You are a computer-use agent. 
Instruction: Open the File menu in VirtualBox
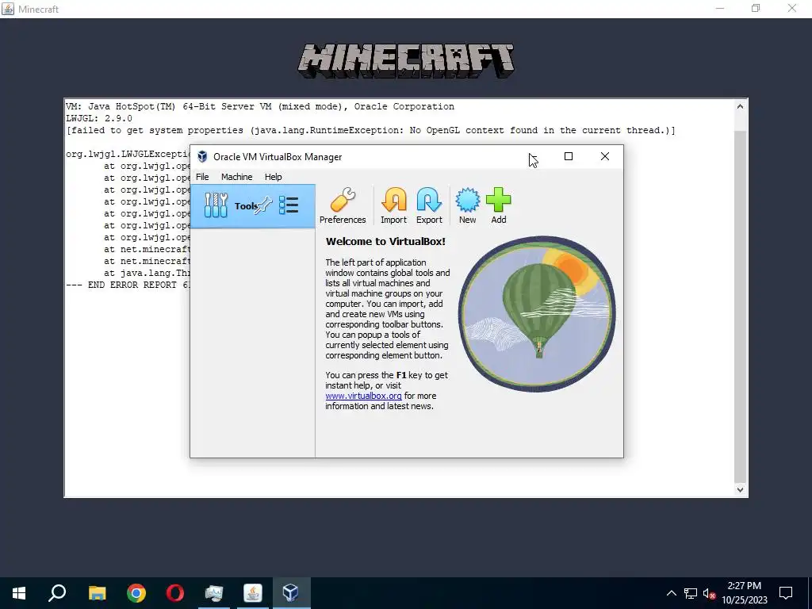[202, 177]
